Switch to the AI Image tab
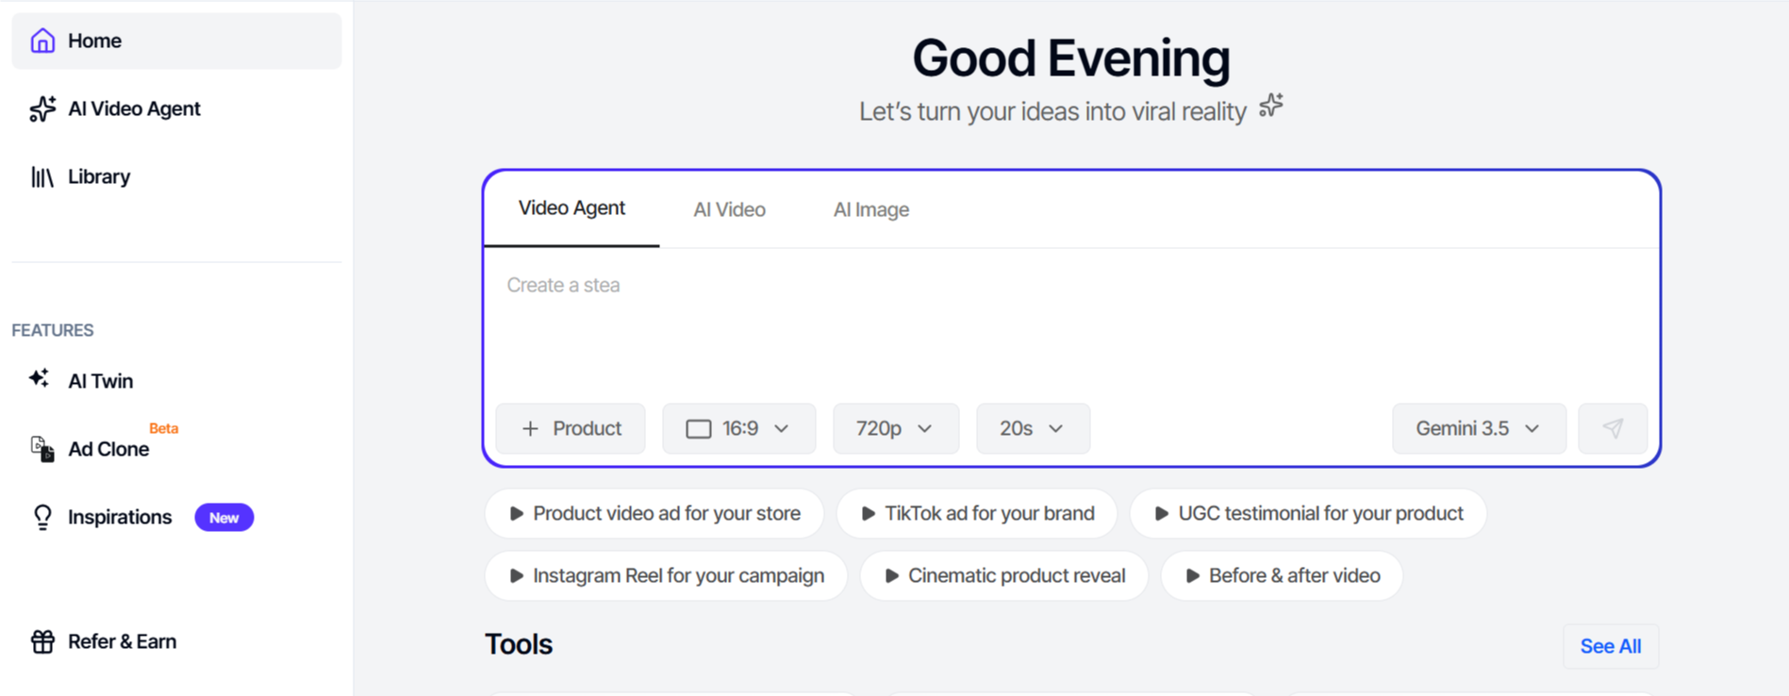The width and height of the screenshot is (1789, 696). [870, 209]
